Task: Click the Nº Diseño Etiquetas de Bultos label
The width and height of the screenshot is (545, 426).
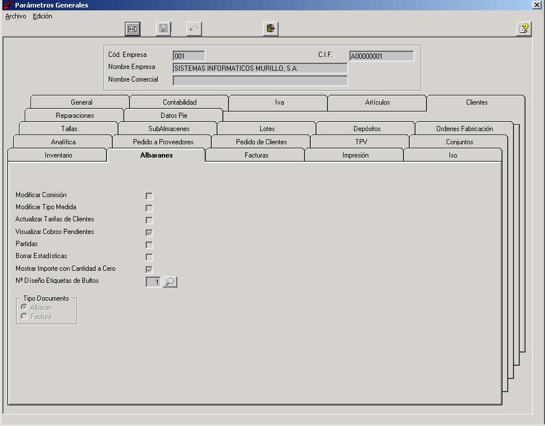Action: [57, 280]
